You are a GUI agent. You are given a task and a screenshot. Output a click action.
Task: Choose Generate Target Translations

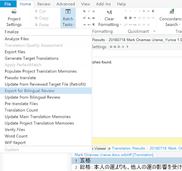(x=46, y=58)
